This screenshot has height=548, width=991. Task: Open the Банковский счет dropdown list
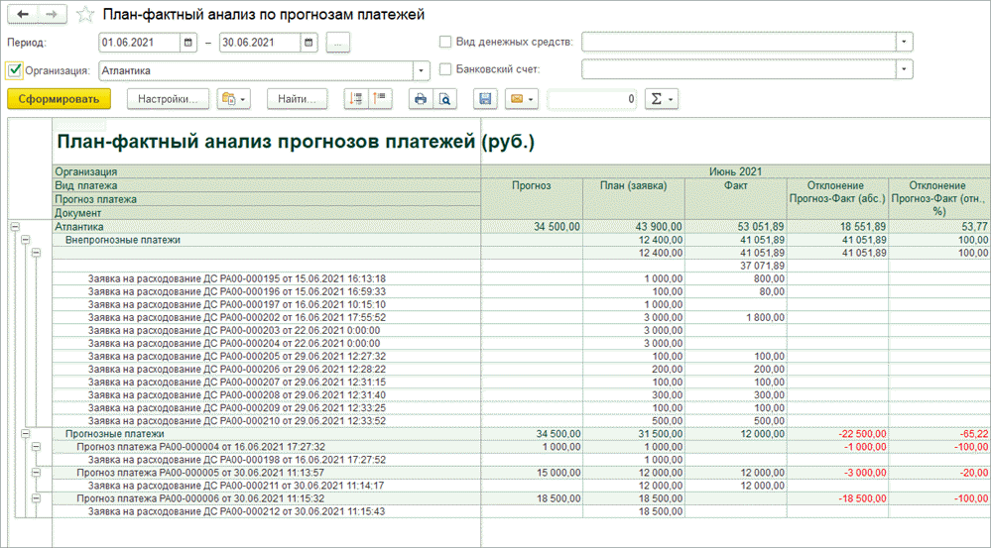click(904, 69)
